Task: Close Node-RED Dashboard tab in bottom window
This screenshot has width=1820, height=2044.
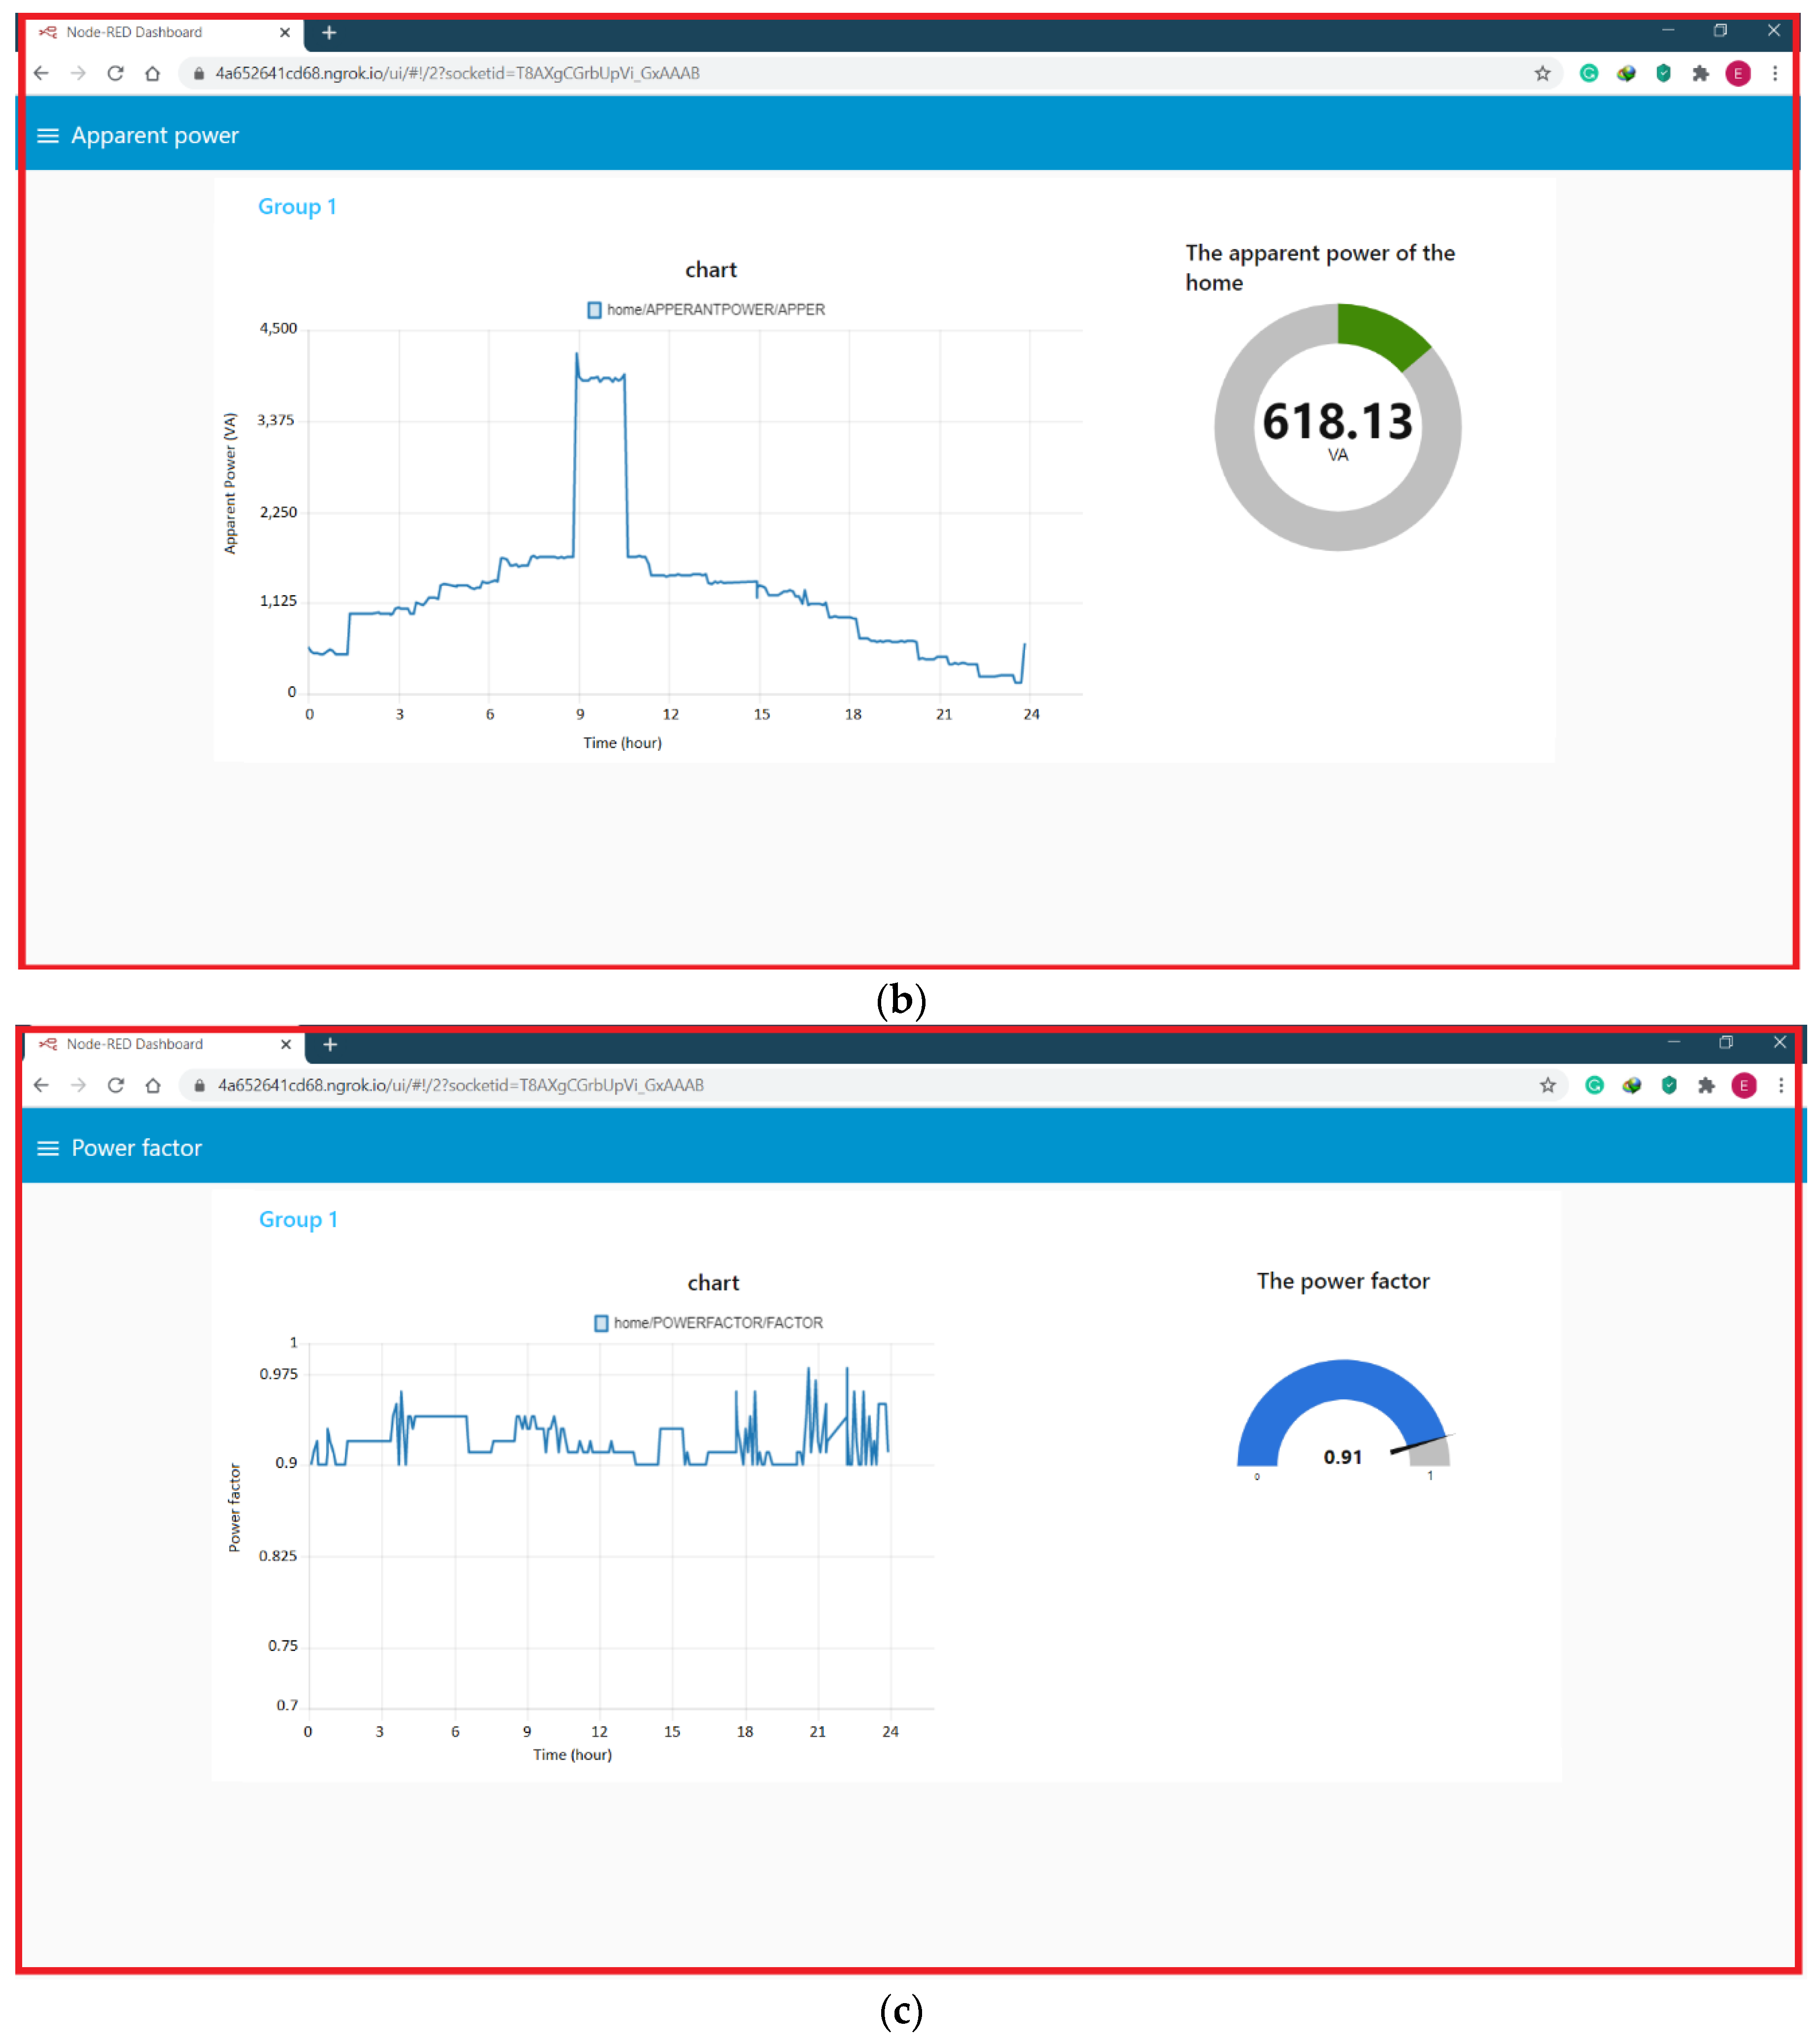Action: point(286,1044)
